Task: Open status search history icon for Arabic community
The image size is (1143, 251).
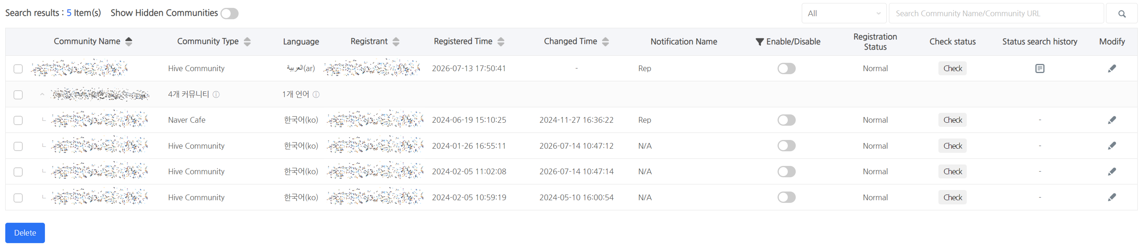Action: [x=1039, y=68]
